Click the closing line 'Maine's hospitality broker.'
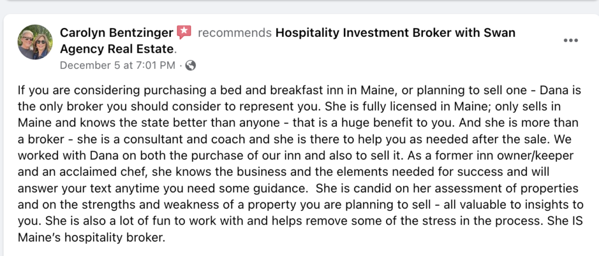This screenshot has width=599, height=256. coord(91,237)
